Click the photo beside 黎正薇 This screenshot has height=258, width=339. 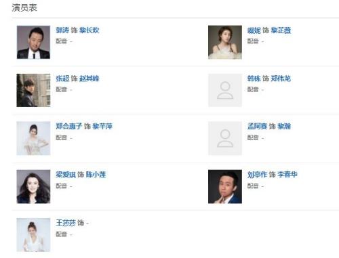point(225,42)
